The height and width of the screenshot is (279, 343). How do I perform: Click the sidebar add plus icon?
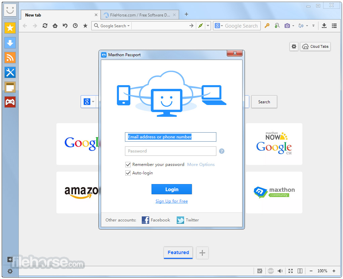tap(10, 259)
